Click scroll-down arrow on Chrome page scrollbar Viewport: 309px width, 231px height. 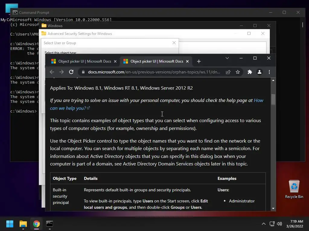click(273, 208)
